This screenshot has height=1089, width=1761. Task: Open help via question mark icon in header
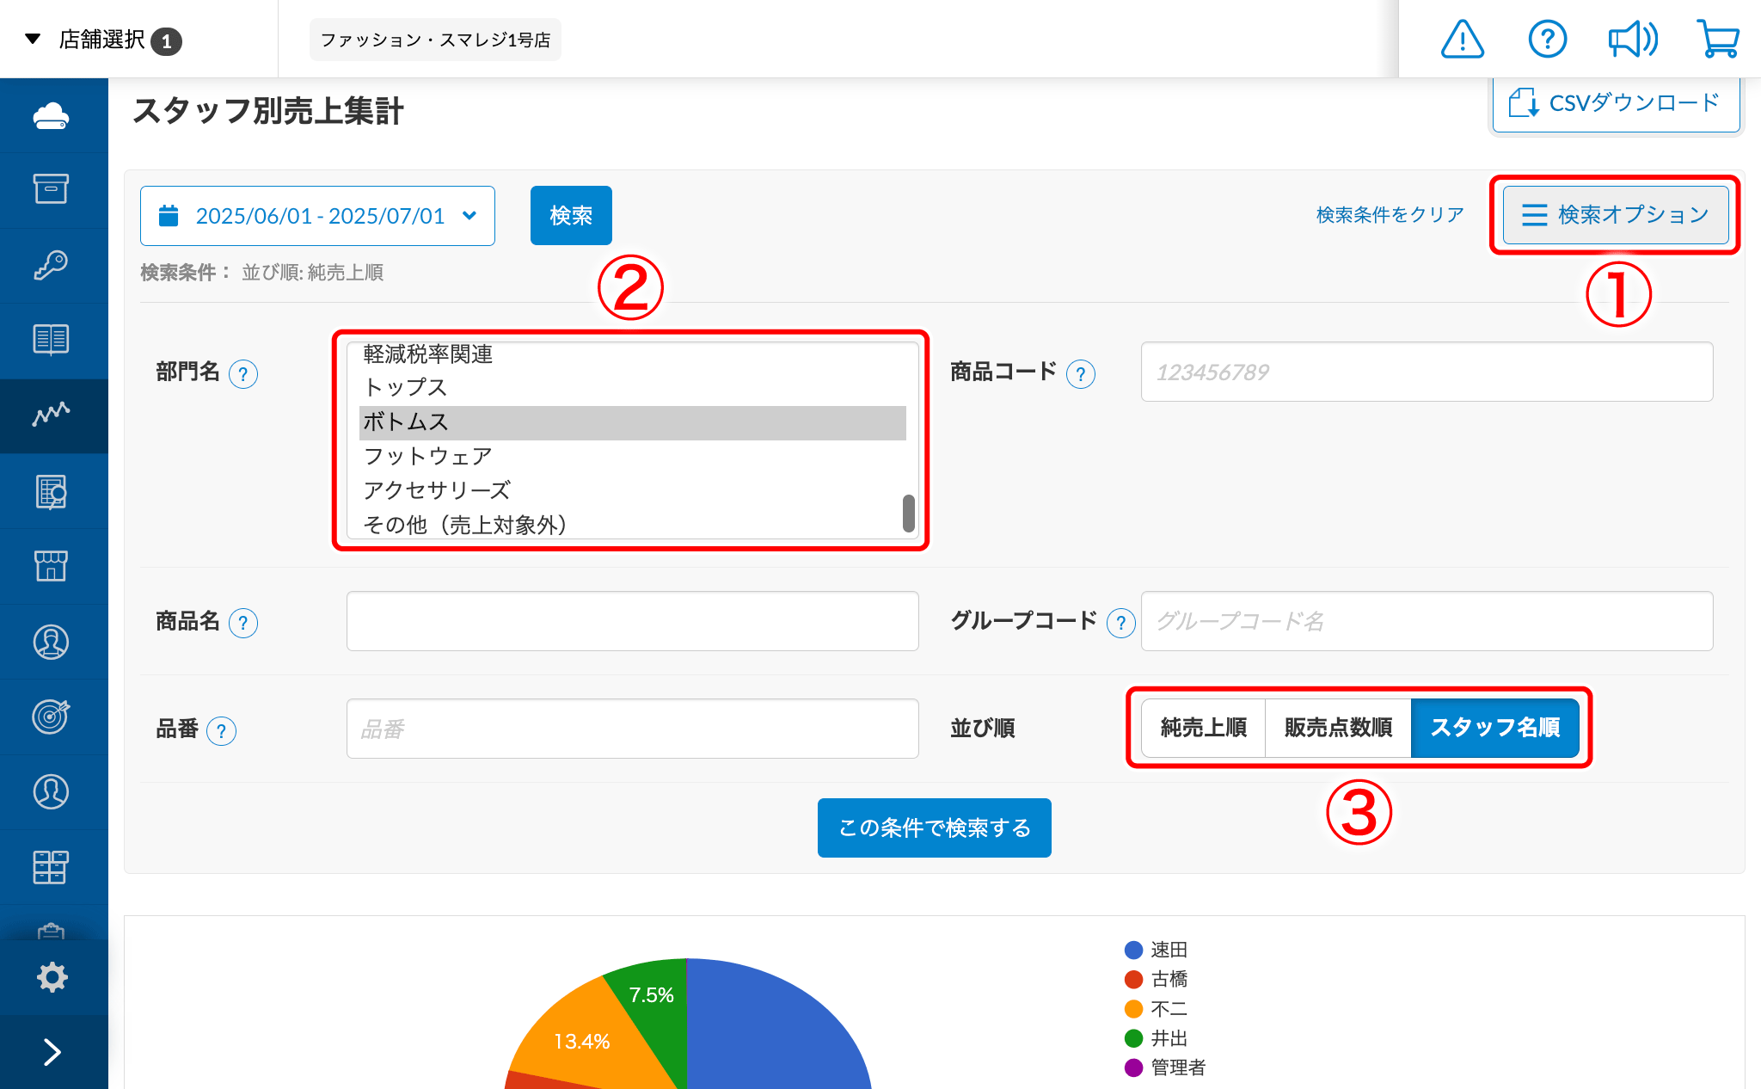click(x=1547, y=40)
